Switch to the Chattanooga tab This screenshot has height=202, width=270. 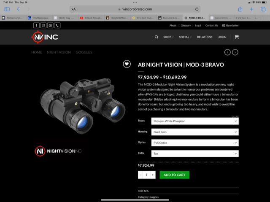click(x=39, y=18)
